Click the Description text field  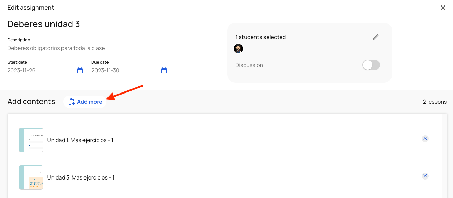[89, 48]
